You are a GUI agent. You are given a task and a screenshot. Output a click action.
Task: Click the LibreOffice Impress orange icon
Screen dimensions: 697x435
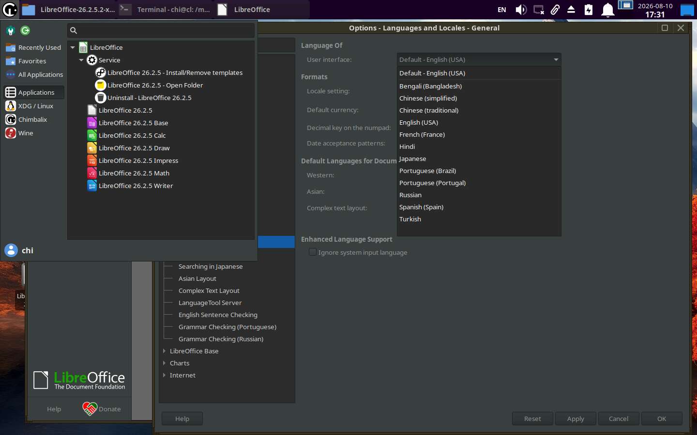click(92, 160)
